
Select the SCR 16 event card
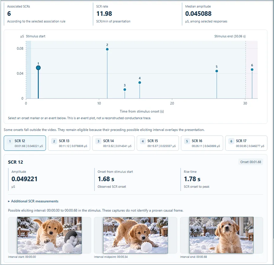click(x=202, y=143)
